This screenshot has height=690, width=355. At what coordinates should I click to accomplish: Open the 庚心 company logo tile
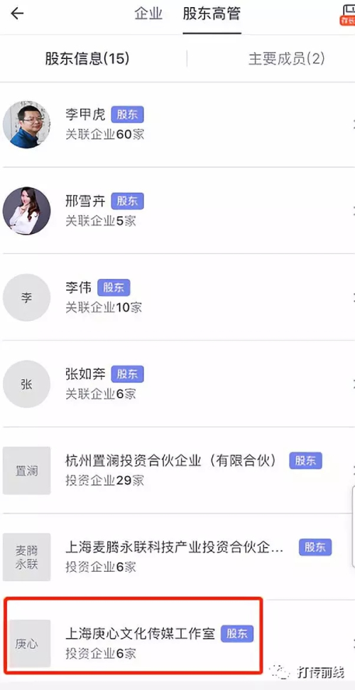click(30, 644)
